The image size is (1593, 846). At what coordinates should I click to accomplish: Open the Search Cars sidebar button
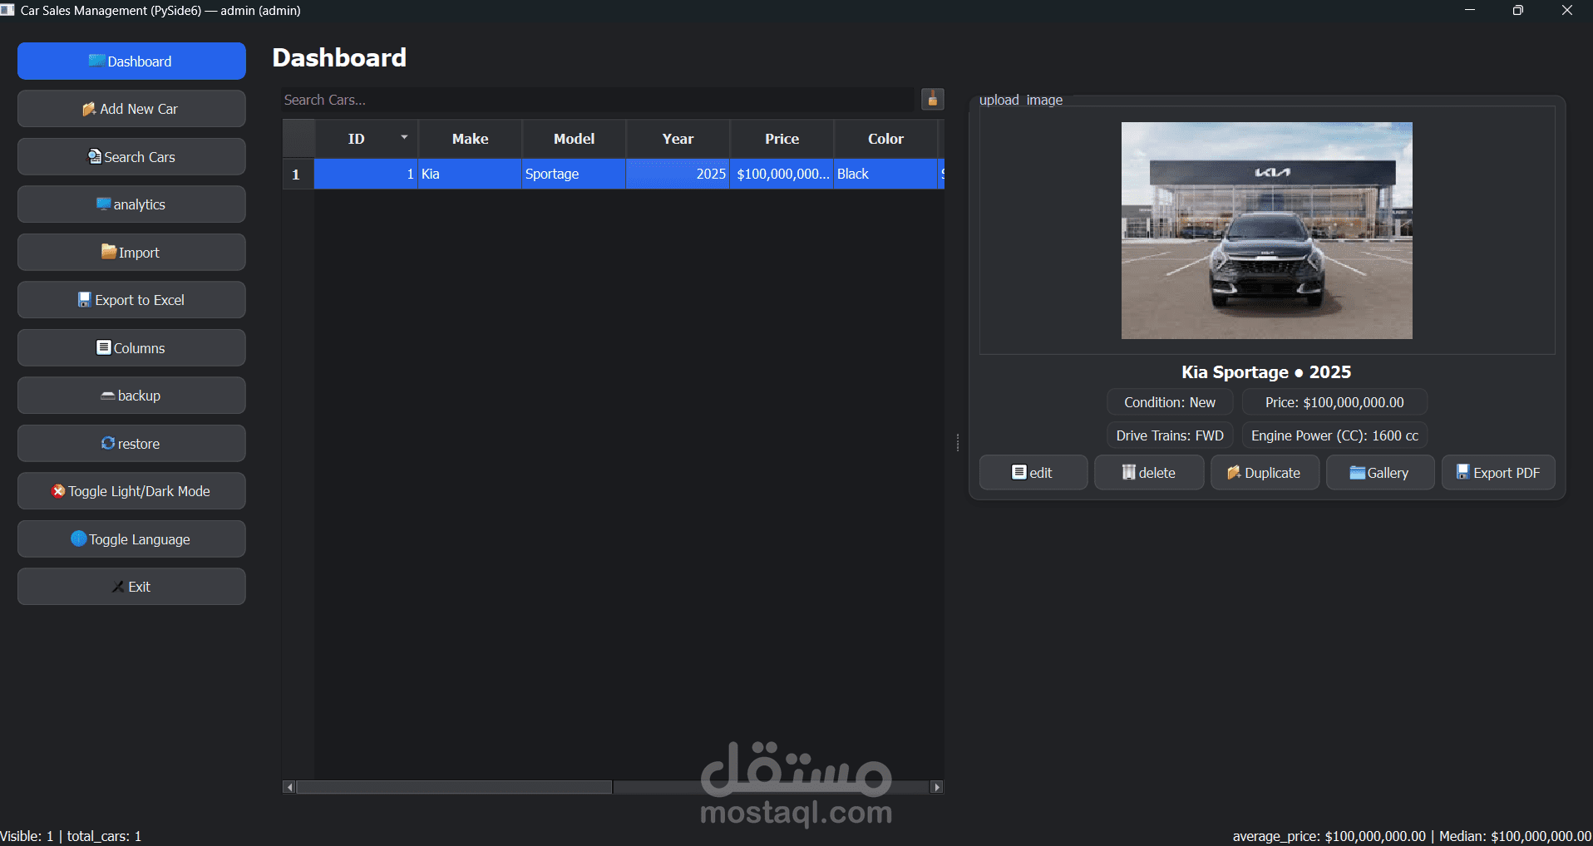(131, 157)
